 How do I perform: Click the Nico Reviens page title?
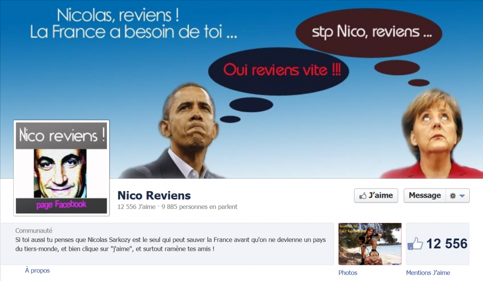[x=154, y=196]
